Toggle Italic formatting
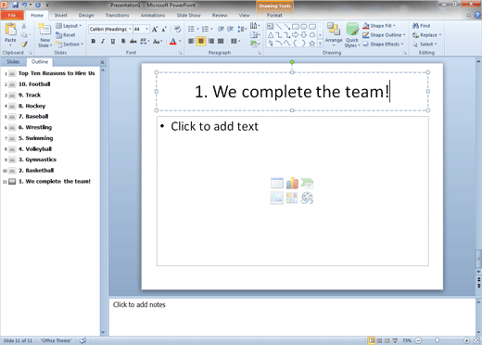The image size is (482, 345). pos(103,41)
